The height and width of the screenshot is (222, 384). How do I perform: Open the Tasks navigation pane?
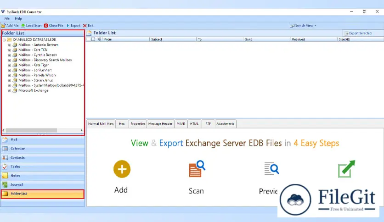click(x=43, y=167)
